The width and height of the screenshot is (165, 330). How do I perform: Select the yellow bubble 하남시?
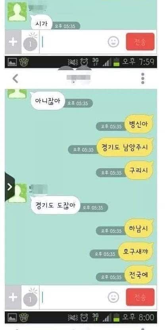139,228
